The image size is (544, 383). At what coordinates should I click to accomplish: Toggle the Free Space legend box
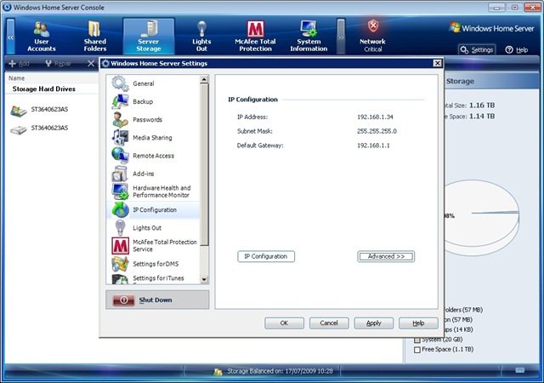coord(417,350)
